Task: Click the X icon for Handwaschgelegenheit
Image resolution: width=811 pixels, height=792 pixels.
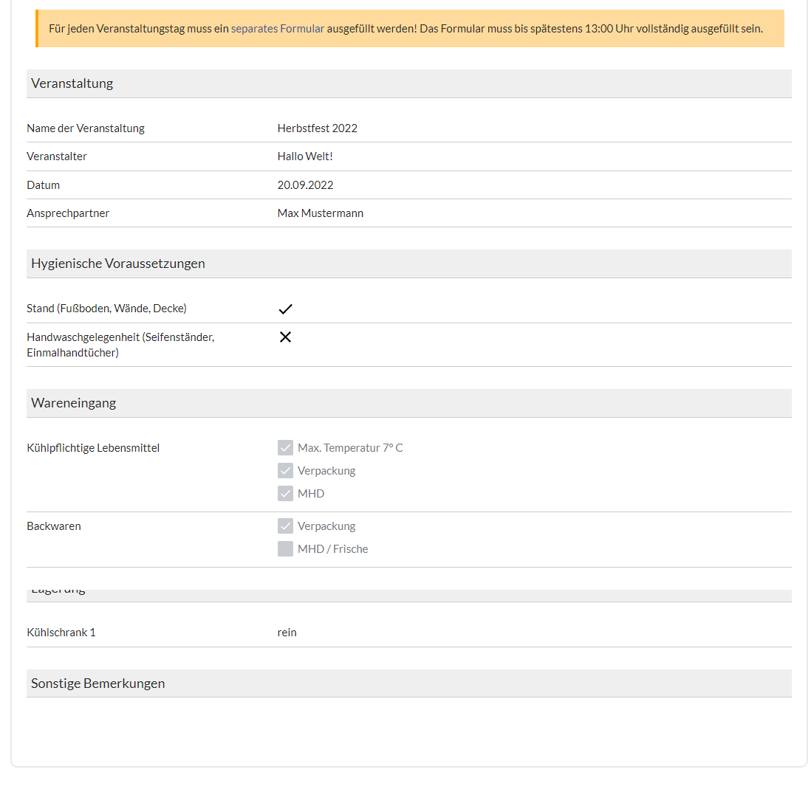Action: coord(286,337)
